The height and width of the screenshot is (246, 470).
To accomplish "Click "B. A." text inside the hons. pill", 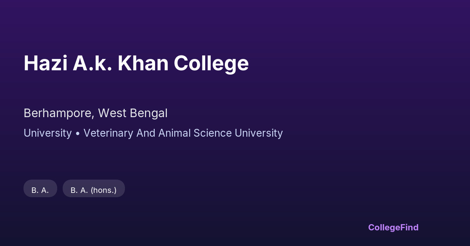I will coord(79,190).
